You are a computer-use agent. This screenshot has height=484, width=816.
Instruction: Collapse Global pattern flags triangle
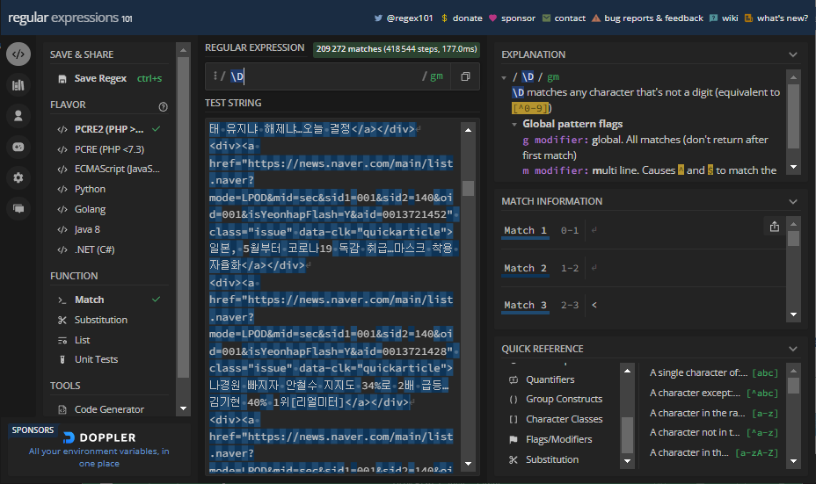[x=514, y=125]
